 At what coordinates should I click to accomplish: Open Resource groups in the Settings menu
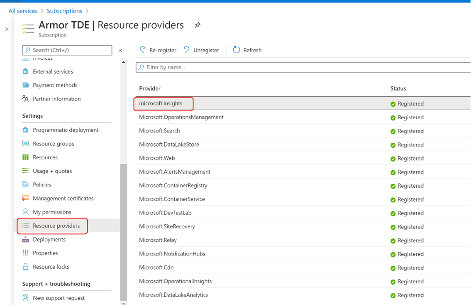click(53, 144)
